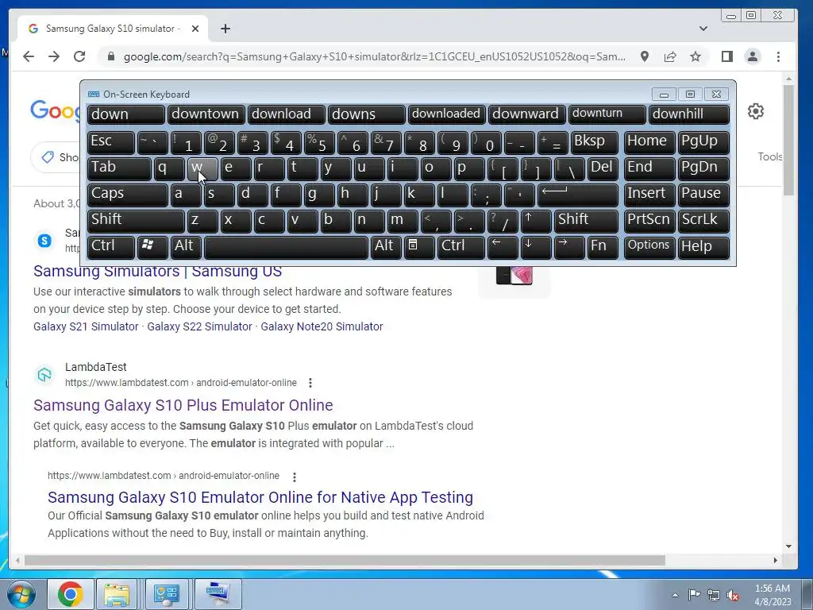Toggle the left Ctrl key

(110, 246)
